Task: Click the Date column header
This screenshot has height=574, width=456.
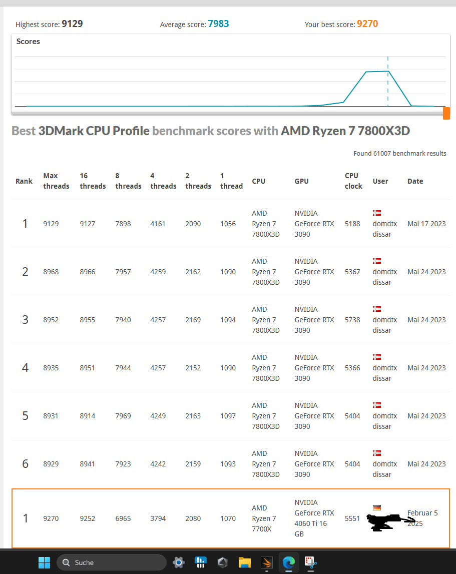Action: click(x=415, y=181)
